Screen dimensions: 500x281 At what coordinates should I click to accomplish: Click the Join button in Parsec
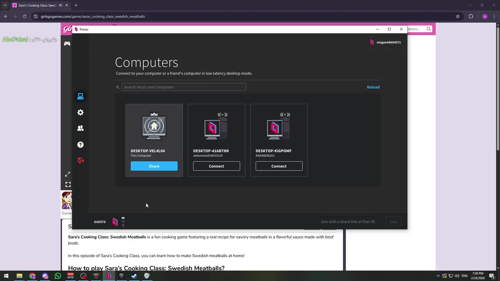393,222
